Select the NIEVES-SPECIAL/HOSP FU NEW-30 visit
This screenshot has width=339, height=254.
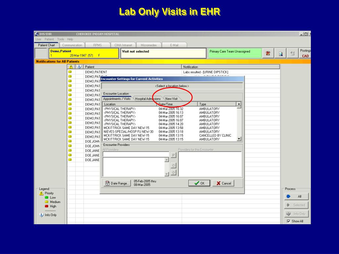point(170,132)
